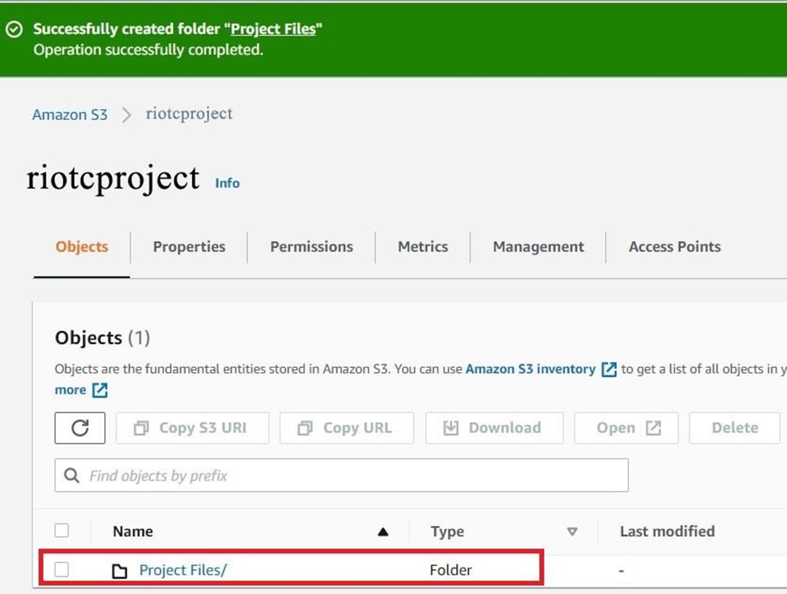This screenshot has width=787, height=594.
Task: Click the Folder type cell for Project Files/
Action: click(x=451, y=570)
